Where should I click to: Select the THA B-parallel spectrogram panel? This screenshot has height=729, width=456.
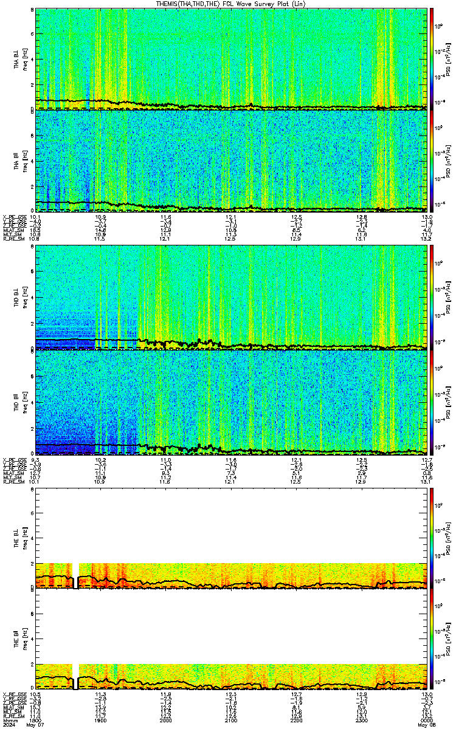pyautogui.click(x=231, y=161)
